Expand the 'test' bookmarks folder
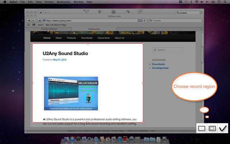The height and width of the screenshot is (144, 230). pos(41,25)
